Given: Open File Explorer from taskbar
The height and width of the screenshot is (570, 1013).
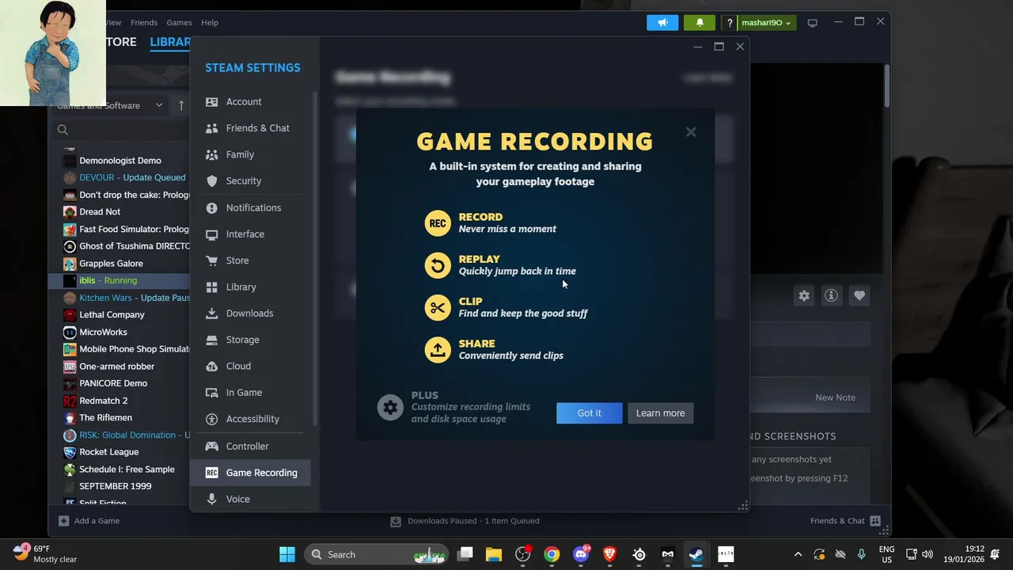Looking at the screenshot, I should click(x=494, y=554).
